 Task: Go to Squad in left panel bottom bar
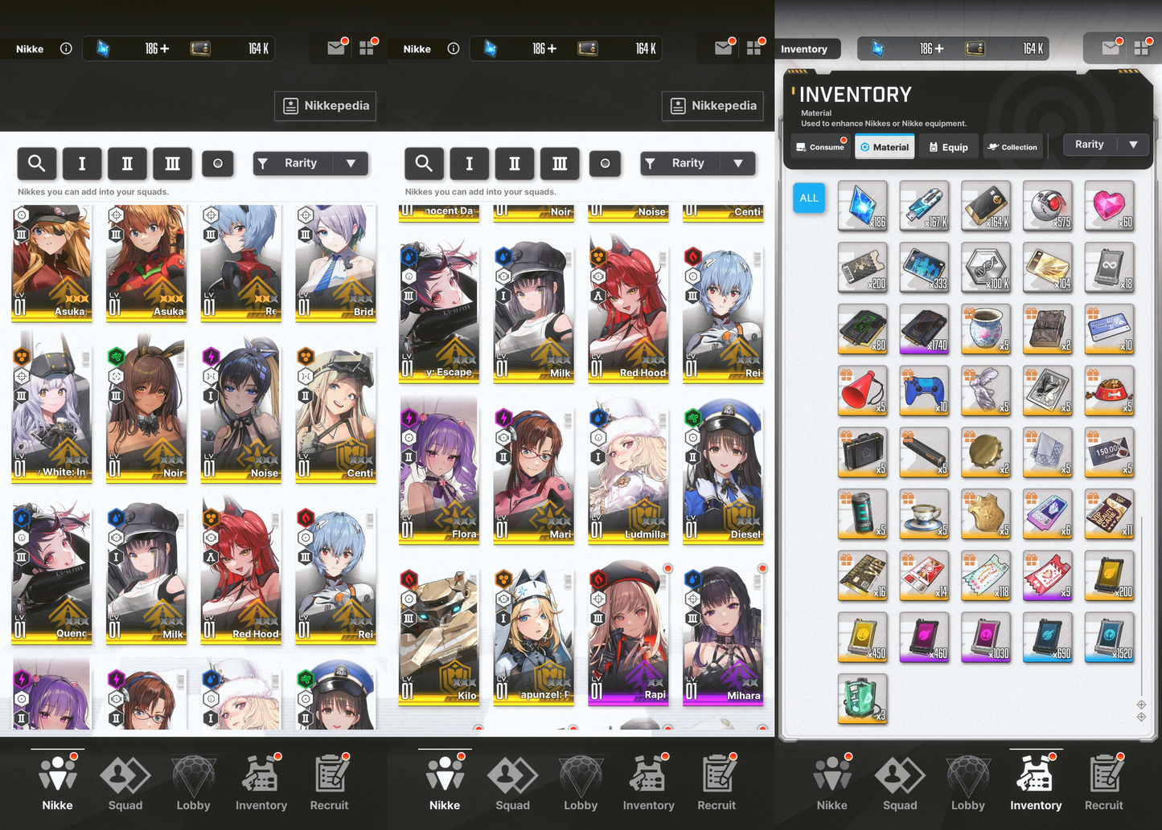point(125,783)
